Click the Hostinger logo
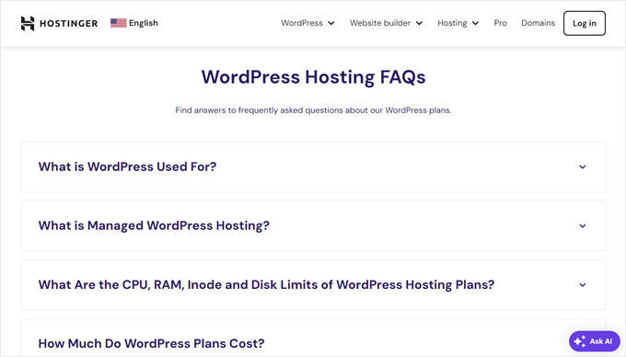 59,23
